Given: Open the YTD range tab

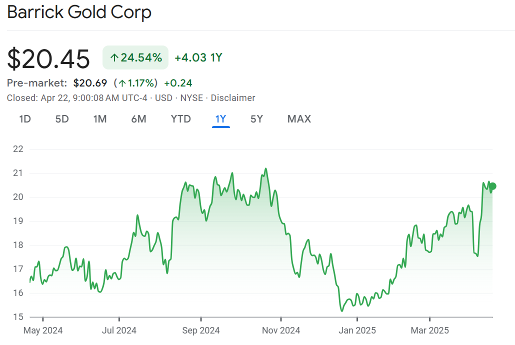Looking at the screenshot, I should point(180,119).
